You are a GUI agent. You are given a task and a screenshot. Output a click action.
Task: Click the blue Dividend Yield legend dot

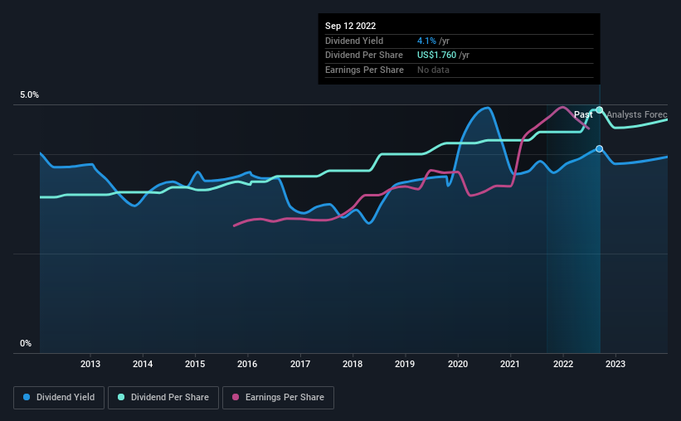pyautogui.click(x=27, y=398)
